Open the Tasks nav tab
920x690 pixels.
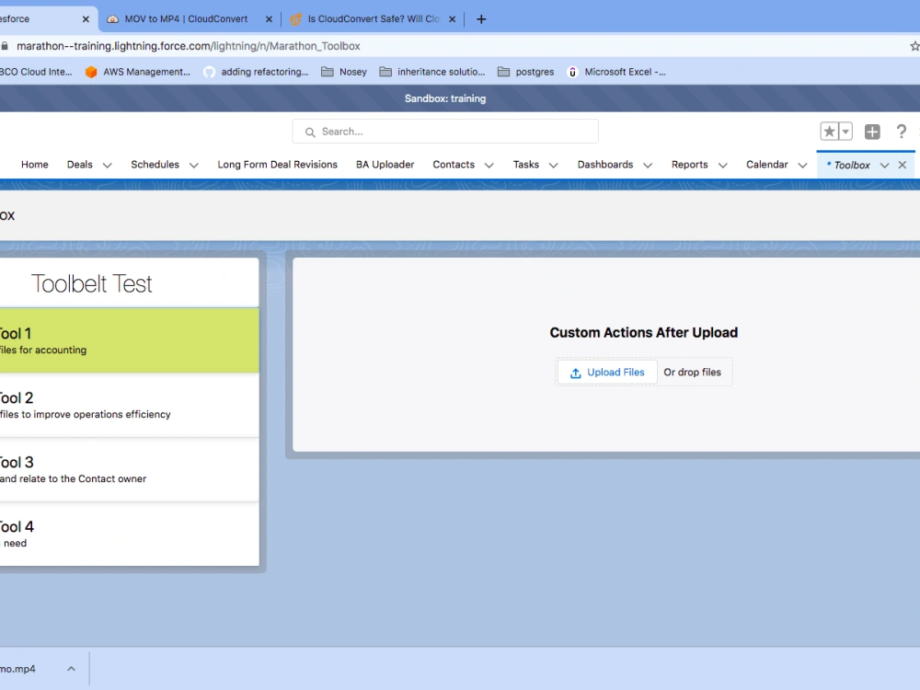click(525, 165)
